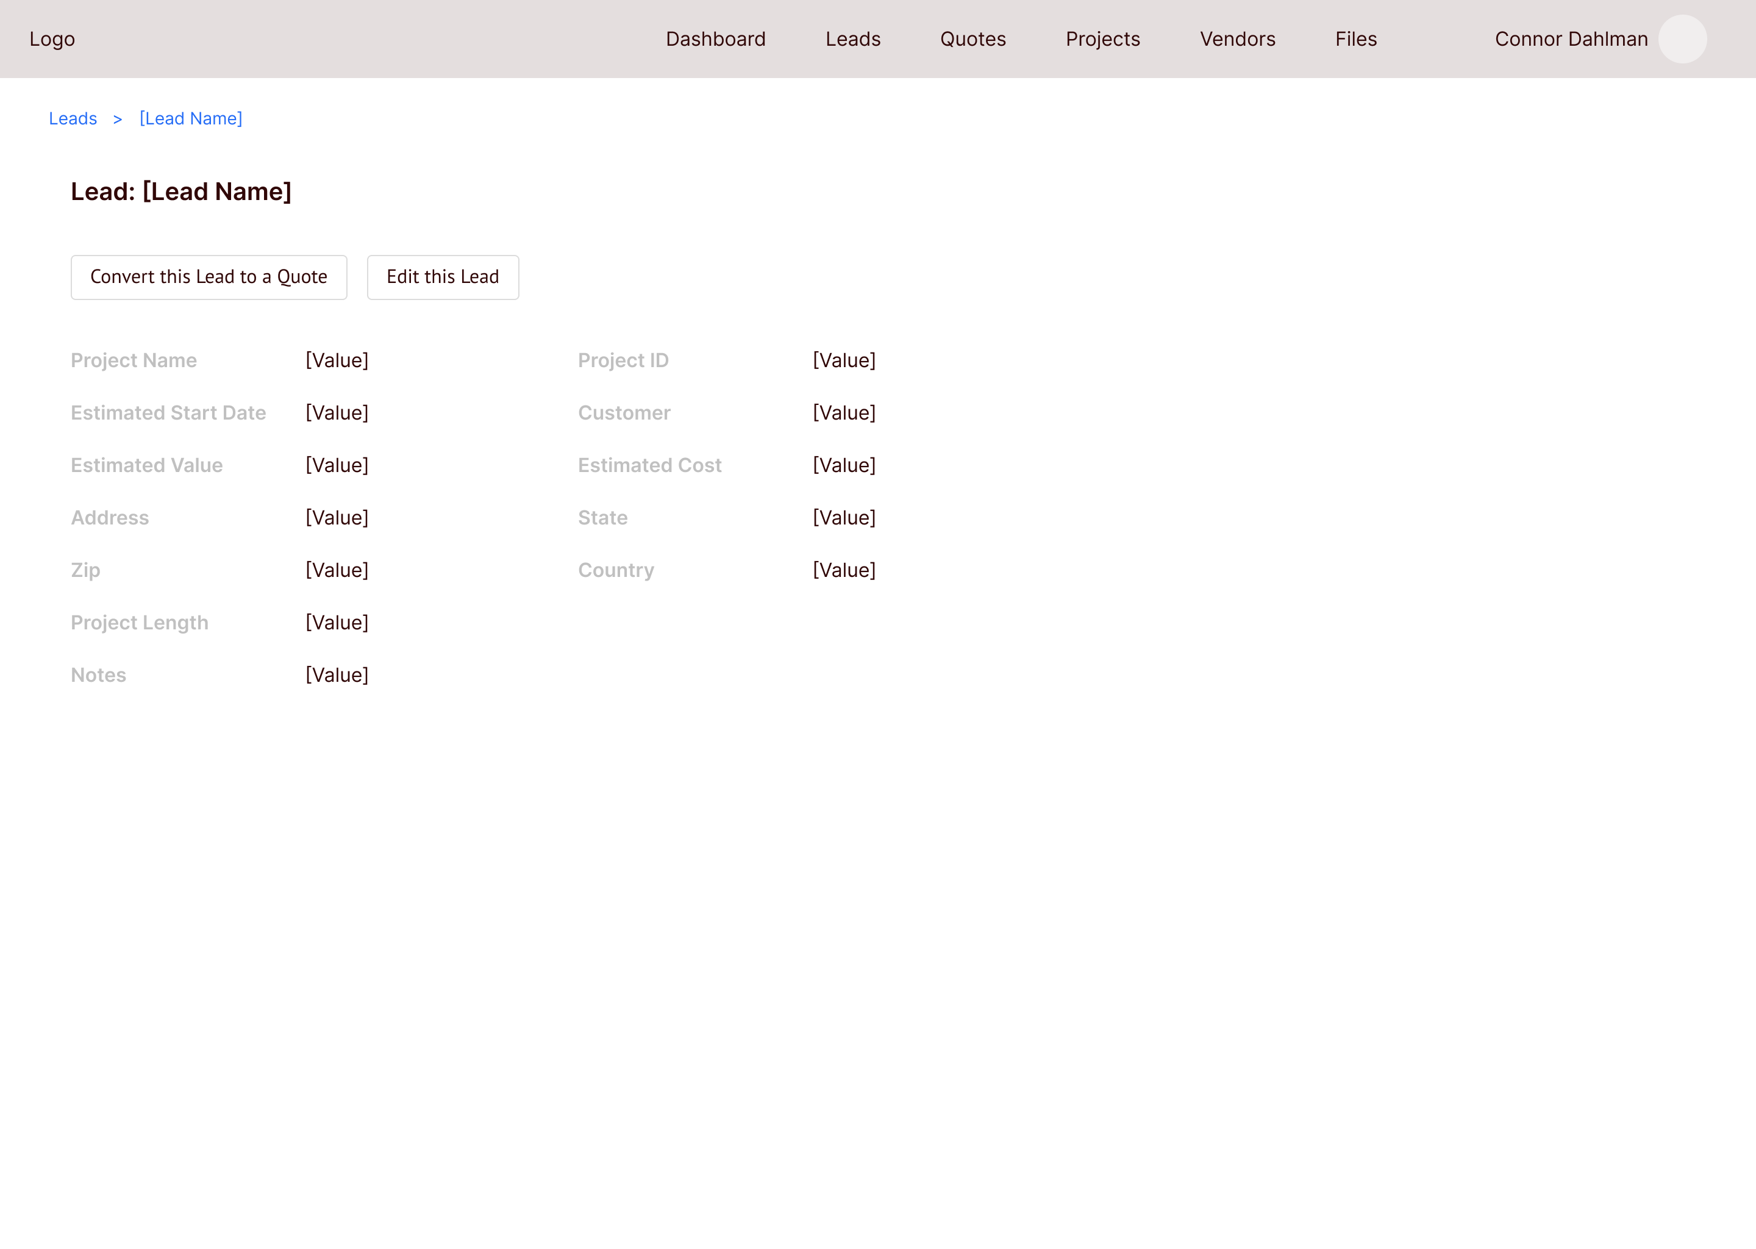Open the Dashboard menu item
Image resolution: width=1756 pixels, height=1249 pixels.
(715, 39)
